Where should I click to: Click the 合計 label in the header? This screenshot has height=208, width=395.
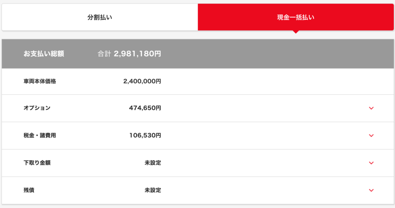click(x=104, y=54)
